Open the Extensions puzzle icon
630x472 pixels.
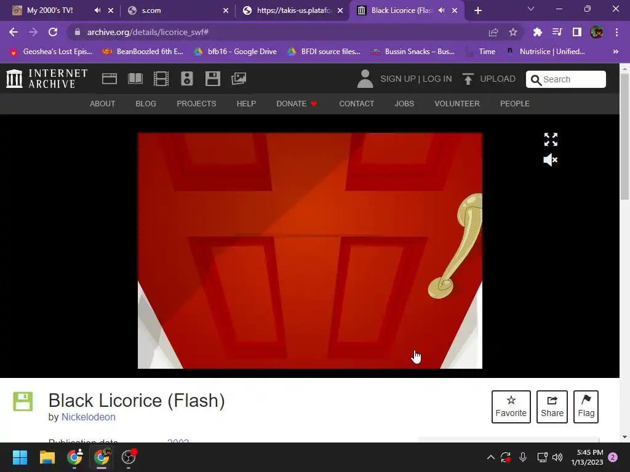tap(537, 32)
